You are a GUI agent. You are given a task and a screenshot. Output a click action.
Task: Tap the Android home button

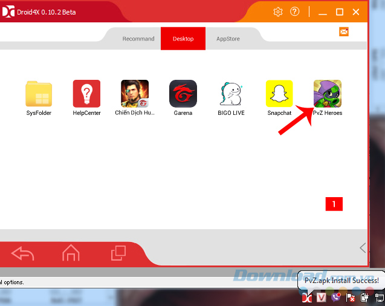[x=71, y=252]
